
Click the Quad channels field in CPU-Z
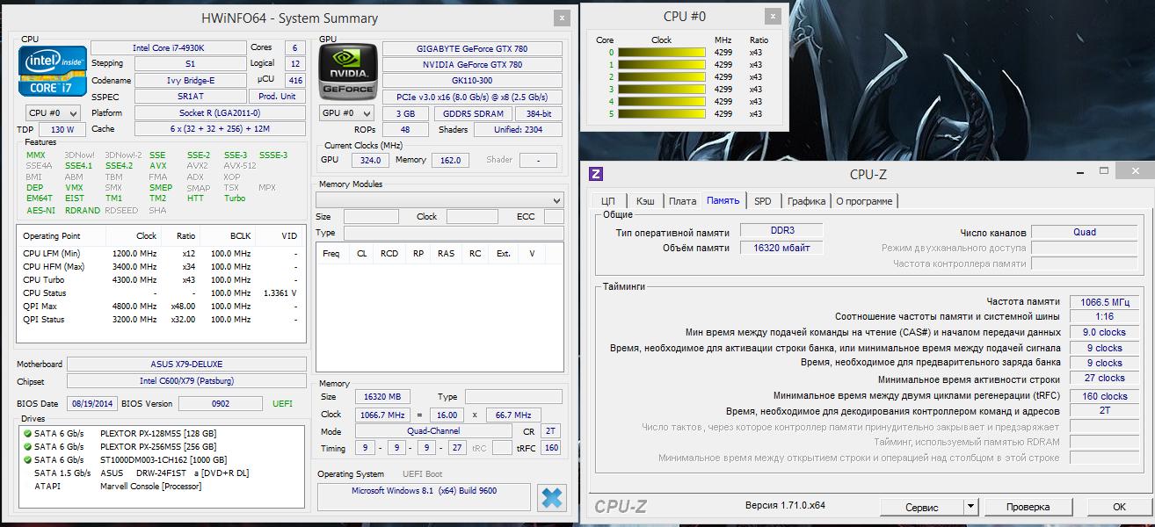[1084, 232]
